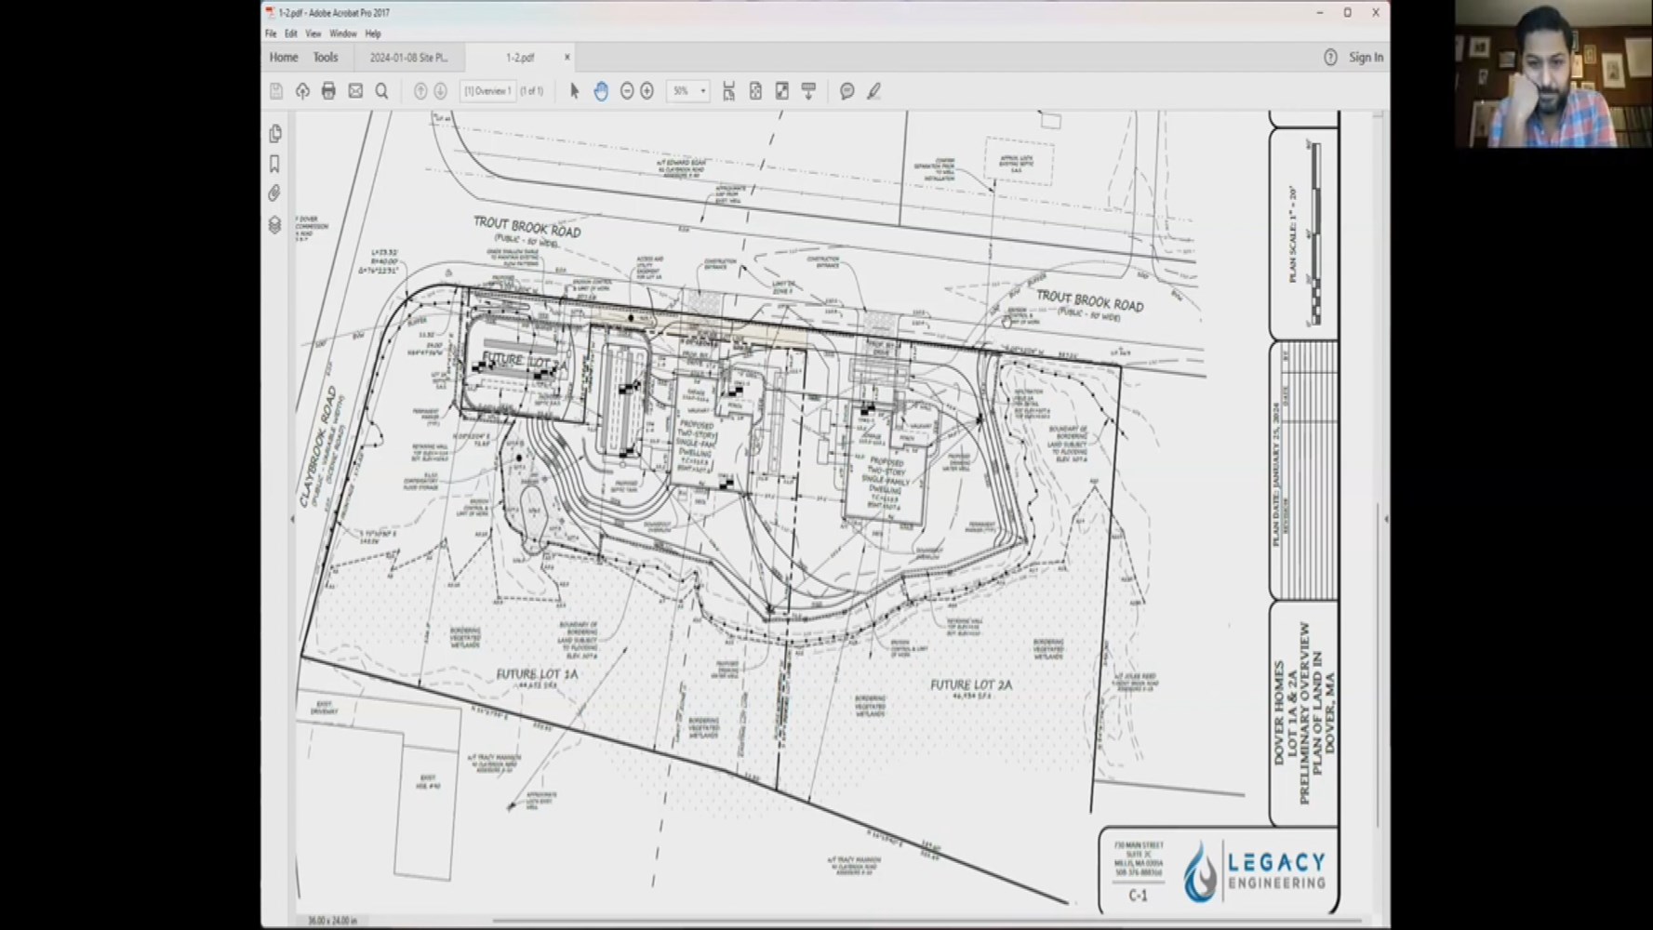1653x930 pixels.
Task: Activate the Hand pan tool
Action: tap(601, 91)
